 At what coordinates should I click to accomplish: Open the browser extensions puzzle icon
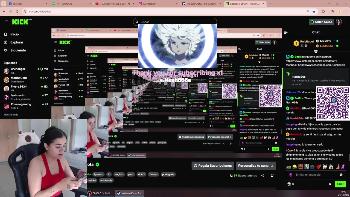323,11
